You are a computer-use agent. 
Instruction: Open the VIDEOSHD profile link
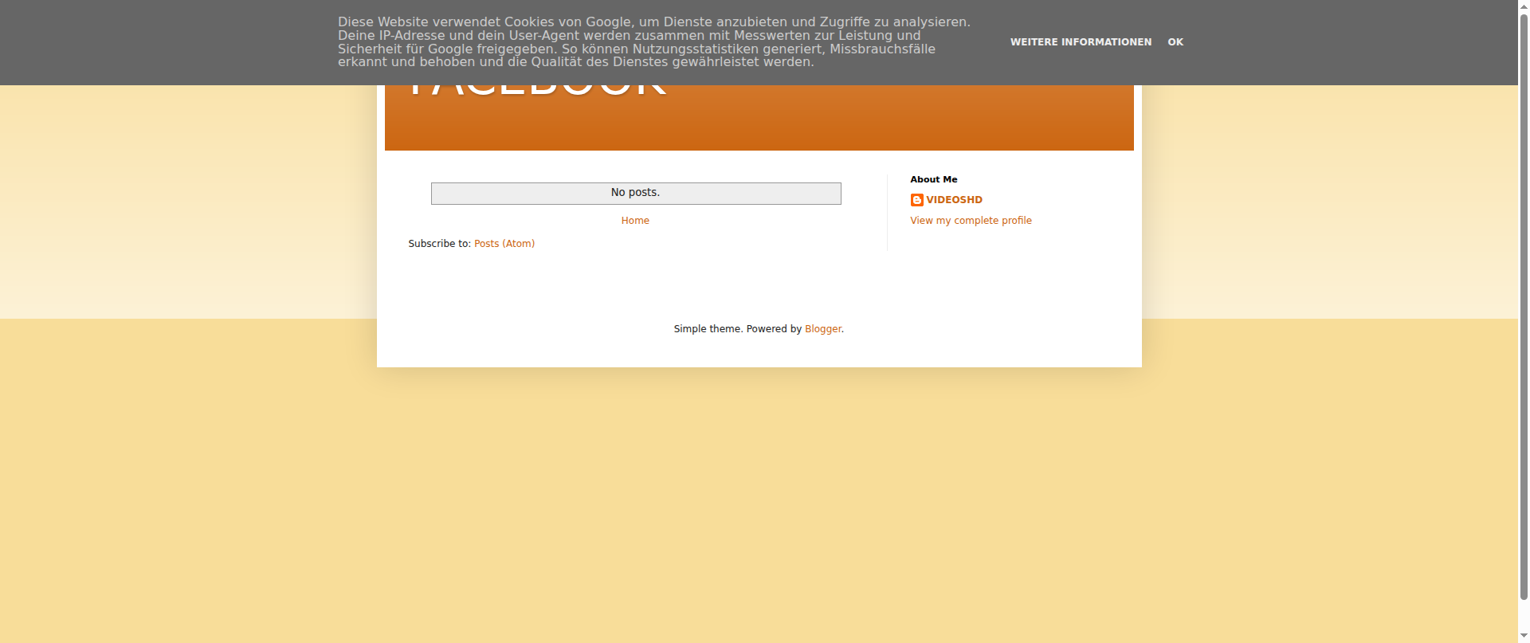pos(954,200)
